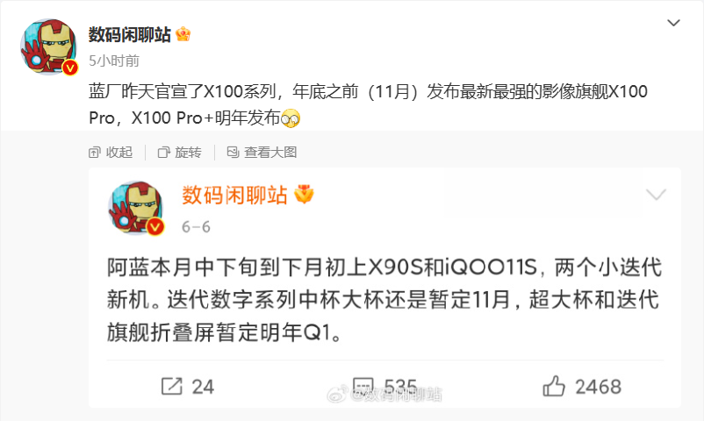Click the verified V badge on top avatar
This screenshot has height=421, width=704.
pos(69,68)
